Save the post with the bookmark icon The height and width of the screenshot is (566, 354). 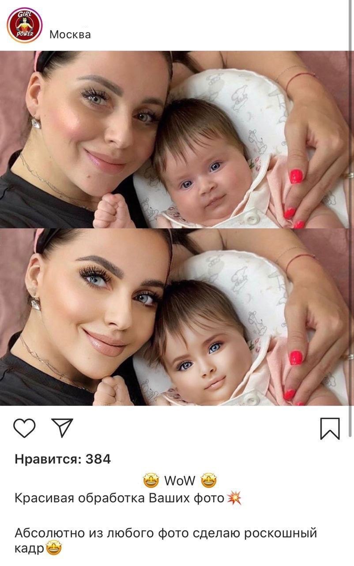pyautogui.click(x=330, y=428)
